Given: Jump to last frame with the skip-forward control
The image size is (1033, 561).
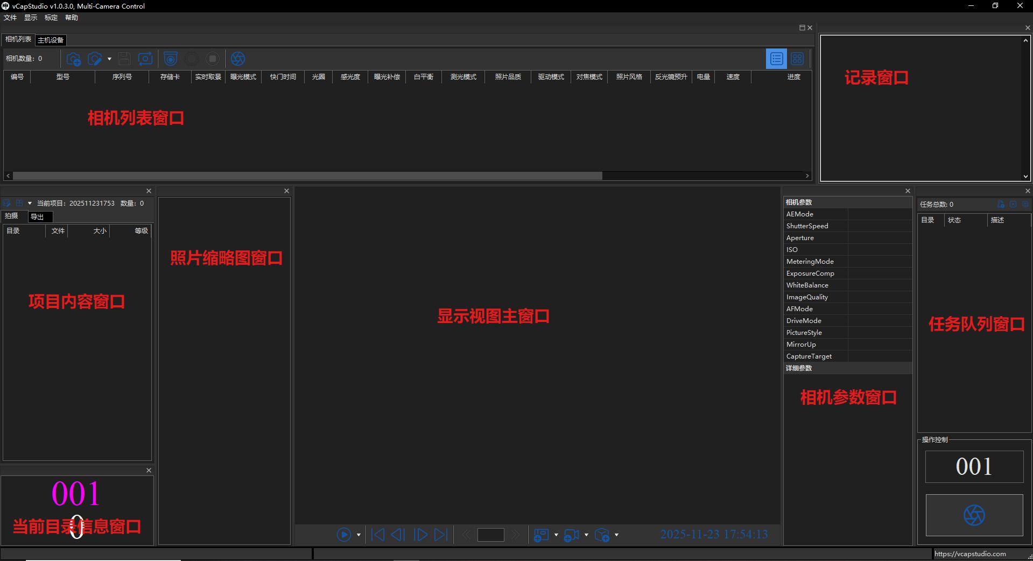Looking at the screenshot, I should (x=441, y=535).
